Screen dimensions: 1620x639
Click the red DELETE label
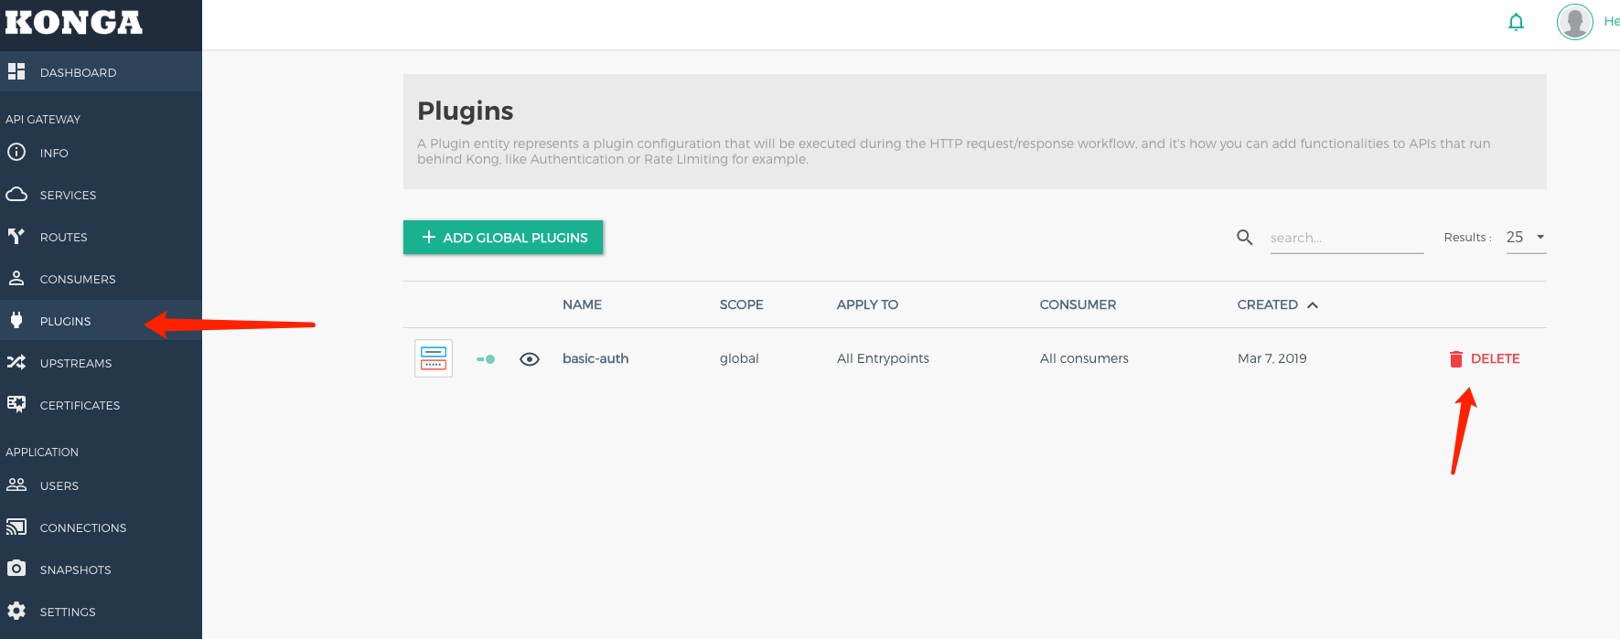(1495, 359)
